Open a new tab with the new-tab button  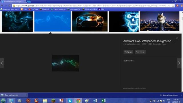[29, 1]
